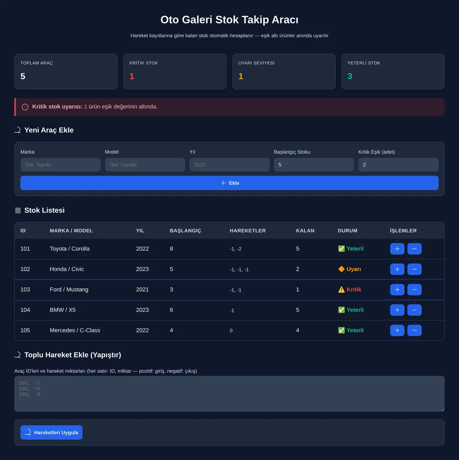Click the Uyarı Seviyesi summary card
The height and width of the screenshot is (460, 459).
click(x=284, y=71)
